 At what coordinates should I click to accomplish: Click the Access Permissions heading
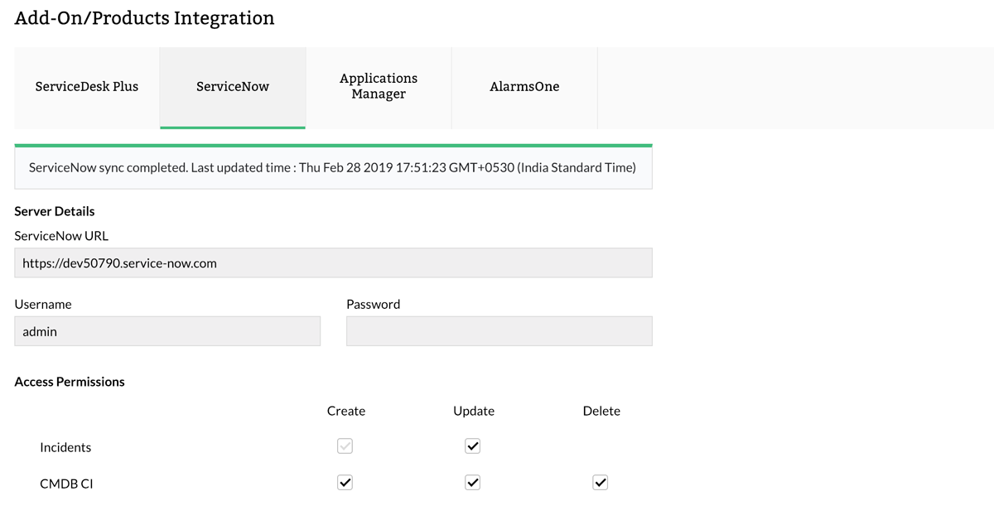click(x=70, y=382)
